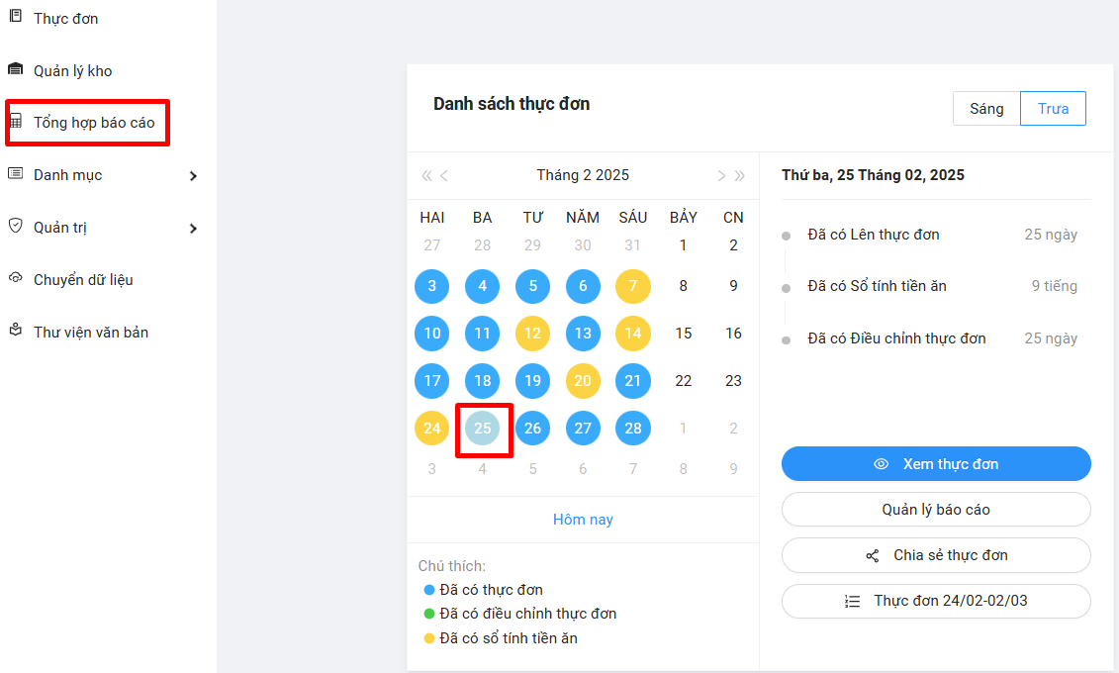Switch to the Sáng meal option

[986, 109]
